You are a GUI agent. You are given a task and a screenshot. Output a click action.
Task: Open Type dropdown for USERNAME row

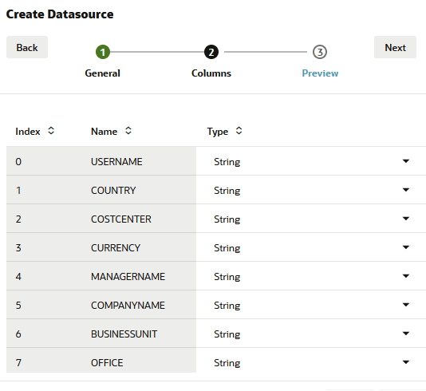406,161
